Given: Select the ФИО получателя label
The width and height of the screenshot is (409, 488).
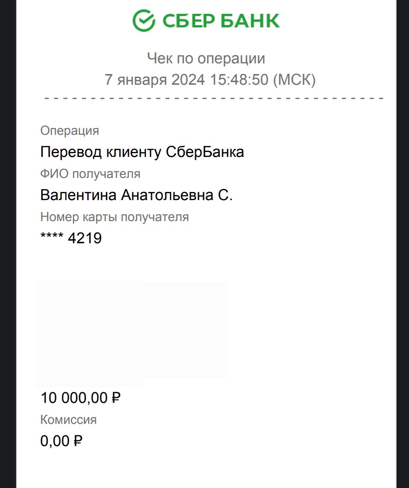Looking at the screenshot, I should click(90, 174).
